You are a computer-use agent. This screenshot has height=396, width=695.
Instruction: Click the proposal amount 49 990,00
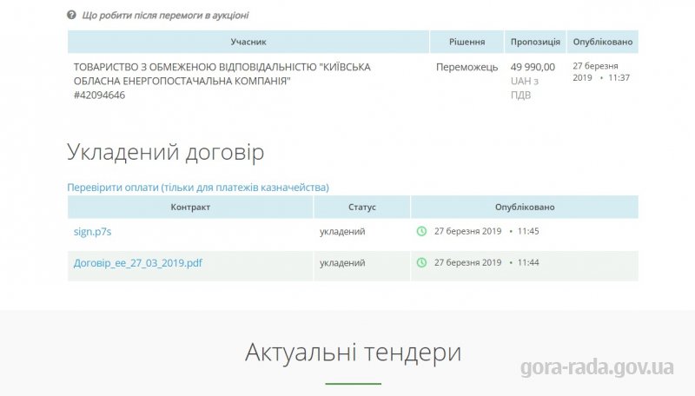coord(533,68)
